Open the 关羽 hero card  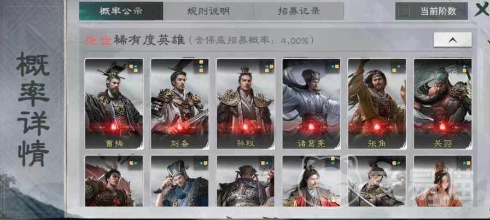[443, 104]
